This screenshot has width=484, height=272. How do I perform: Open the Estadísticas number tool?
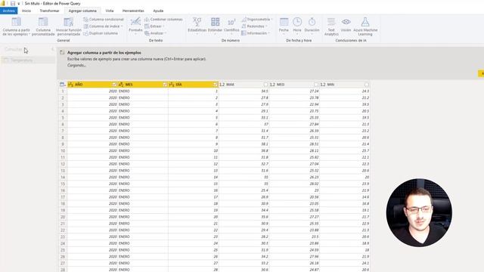pyautogui.click(x=197, y=25)
